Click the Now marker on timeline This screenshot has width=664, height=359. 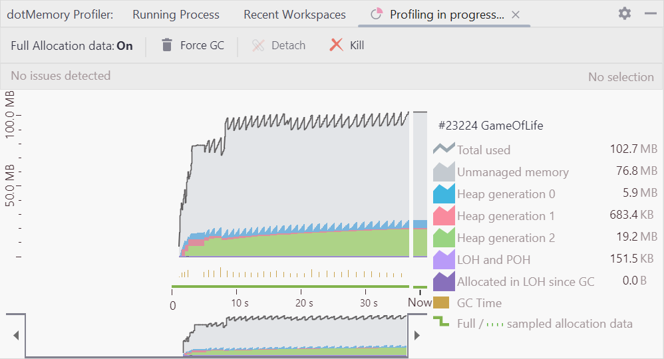coord(419,302)
